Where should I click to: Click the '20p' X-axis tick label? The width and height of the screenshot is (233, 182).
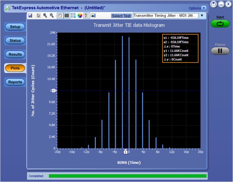[200, 152]
